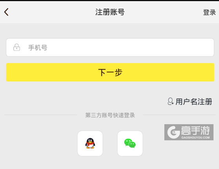Click the user-plus icon beside 用户名注册
The image size is (219, 169).
point(171,101)
